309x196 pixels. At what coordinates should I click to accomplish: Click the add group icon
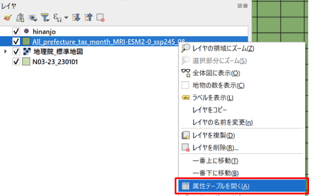[20, 18]
